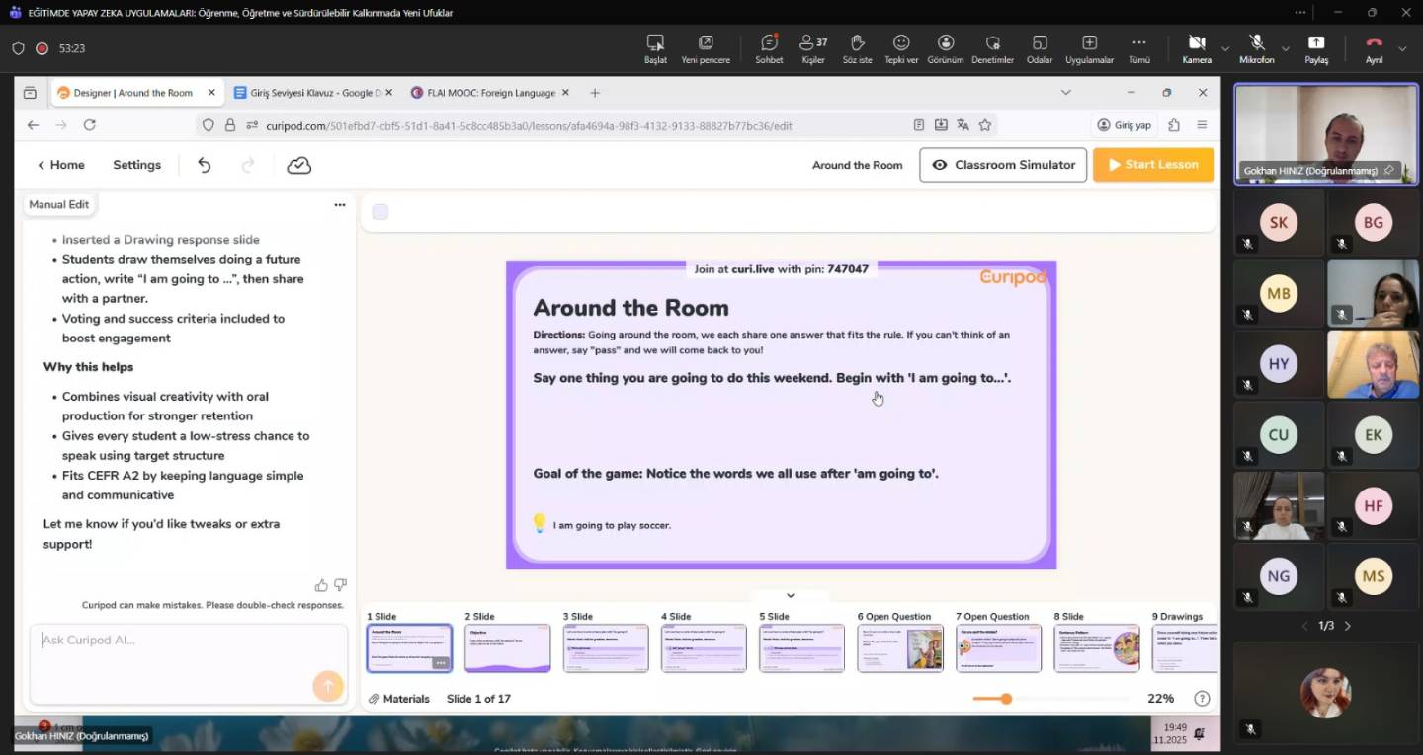Raise hand with Söz iste icon
Viewport: 1423px width, 755px height.
coord(857,48)
